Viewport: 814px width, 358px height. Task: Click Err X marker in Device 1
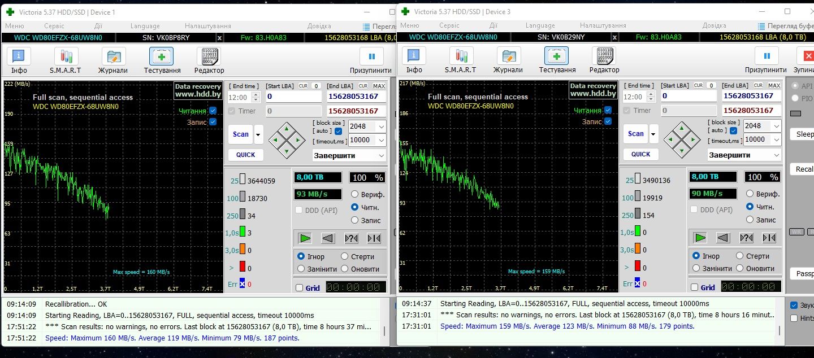242,284
